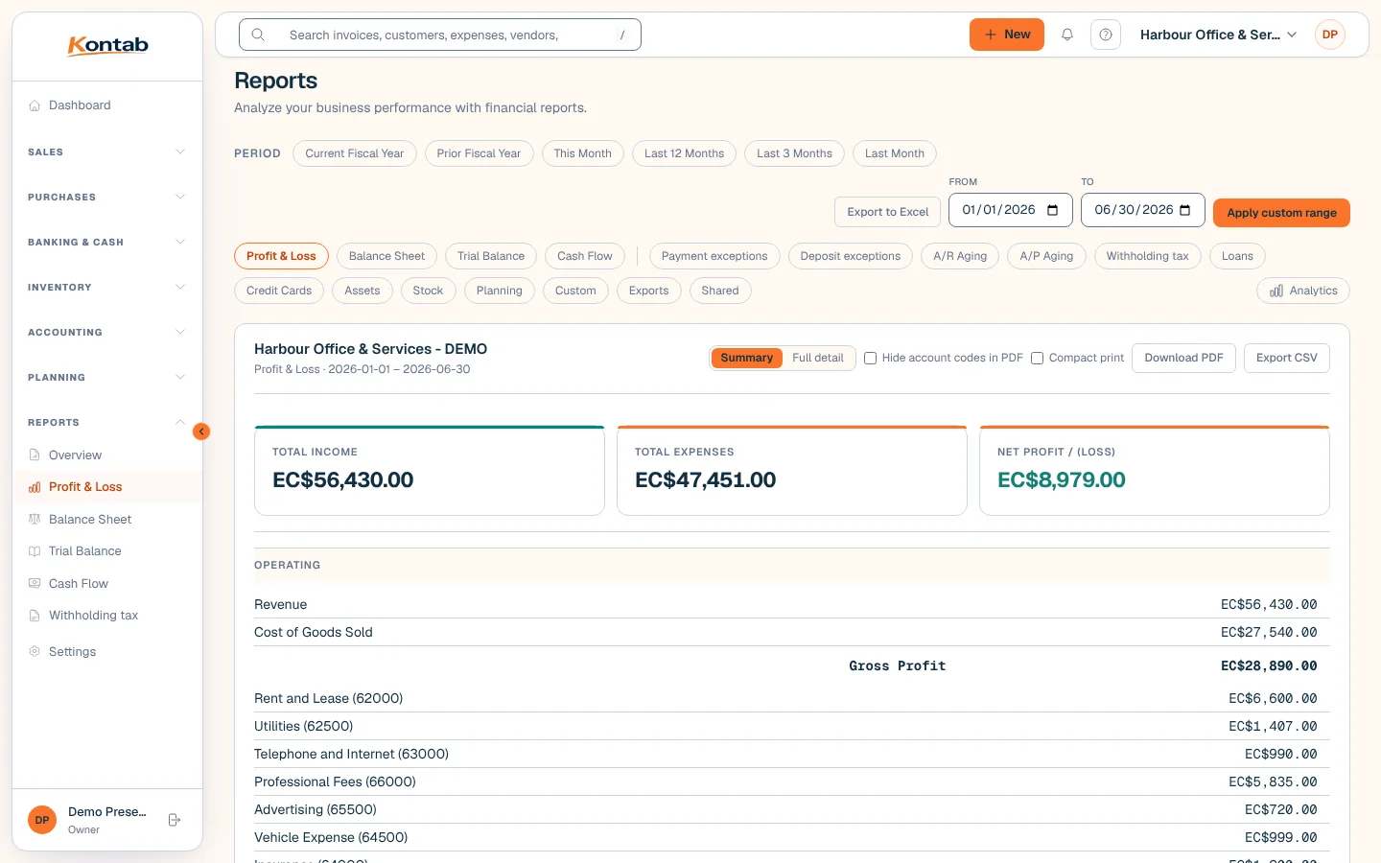
Task: Click the search invoices input field
Action: pyautogui.click(x=440, y=35)
